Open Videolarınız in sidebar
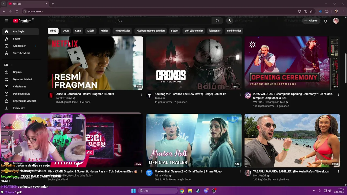Image resolution: width=347 pixels, height=195 pixels. 21,87
